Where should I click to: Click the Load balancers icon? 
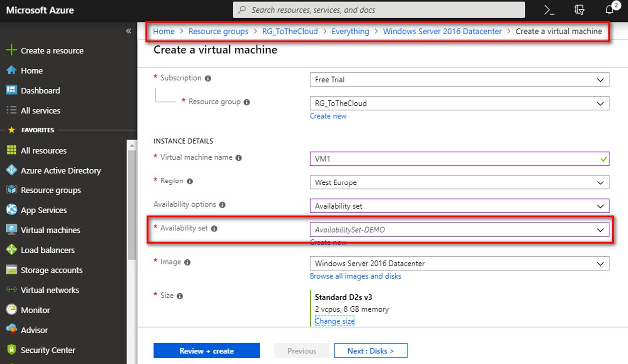(x=11, y=250)
